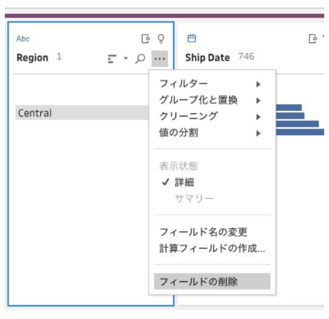Screen dimensions: 329x319
Task: Open the changes icon in the Region card
Action: [x=146, y=39]
